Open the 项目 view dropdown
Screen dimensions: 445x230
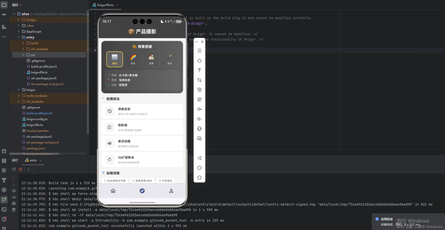click(17, 5)
